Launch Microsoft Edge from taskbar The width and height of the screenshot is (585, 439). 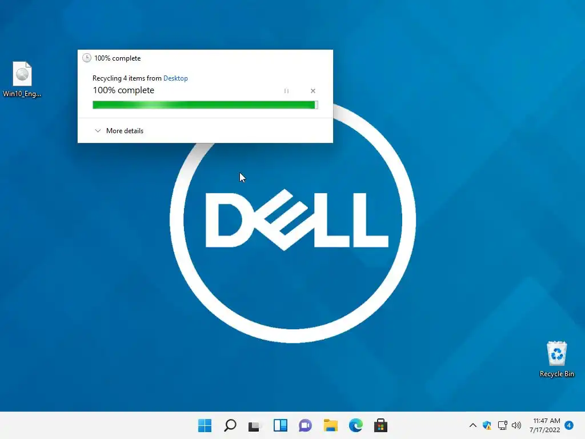355,425
